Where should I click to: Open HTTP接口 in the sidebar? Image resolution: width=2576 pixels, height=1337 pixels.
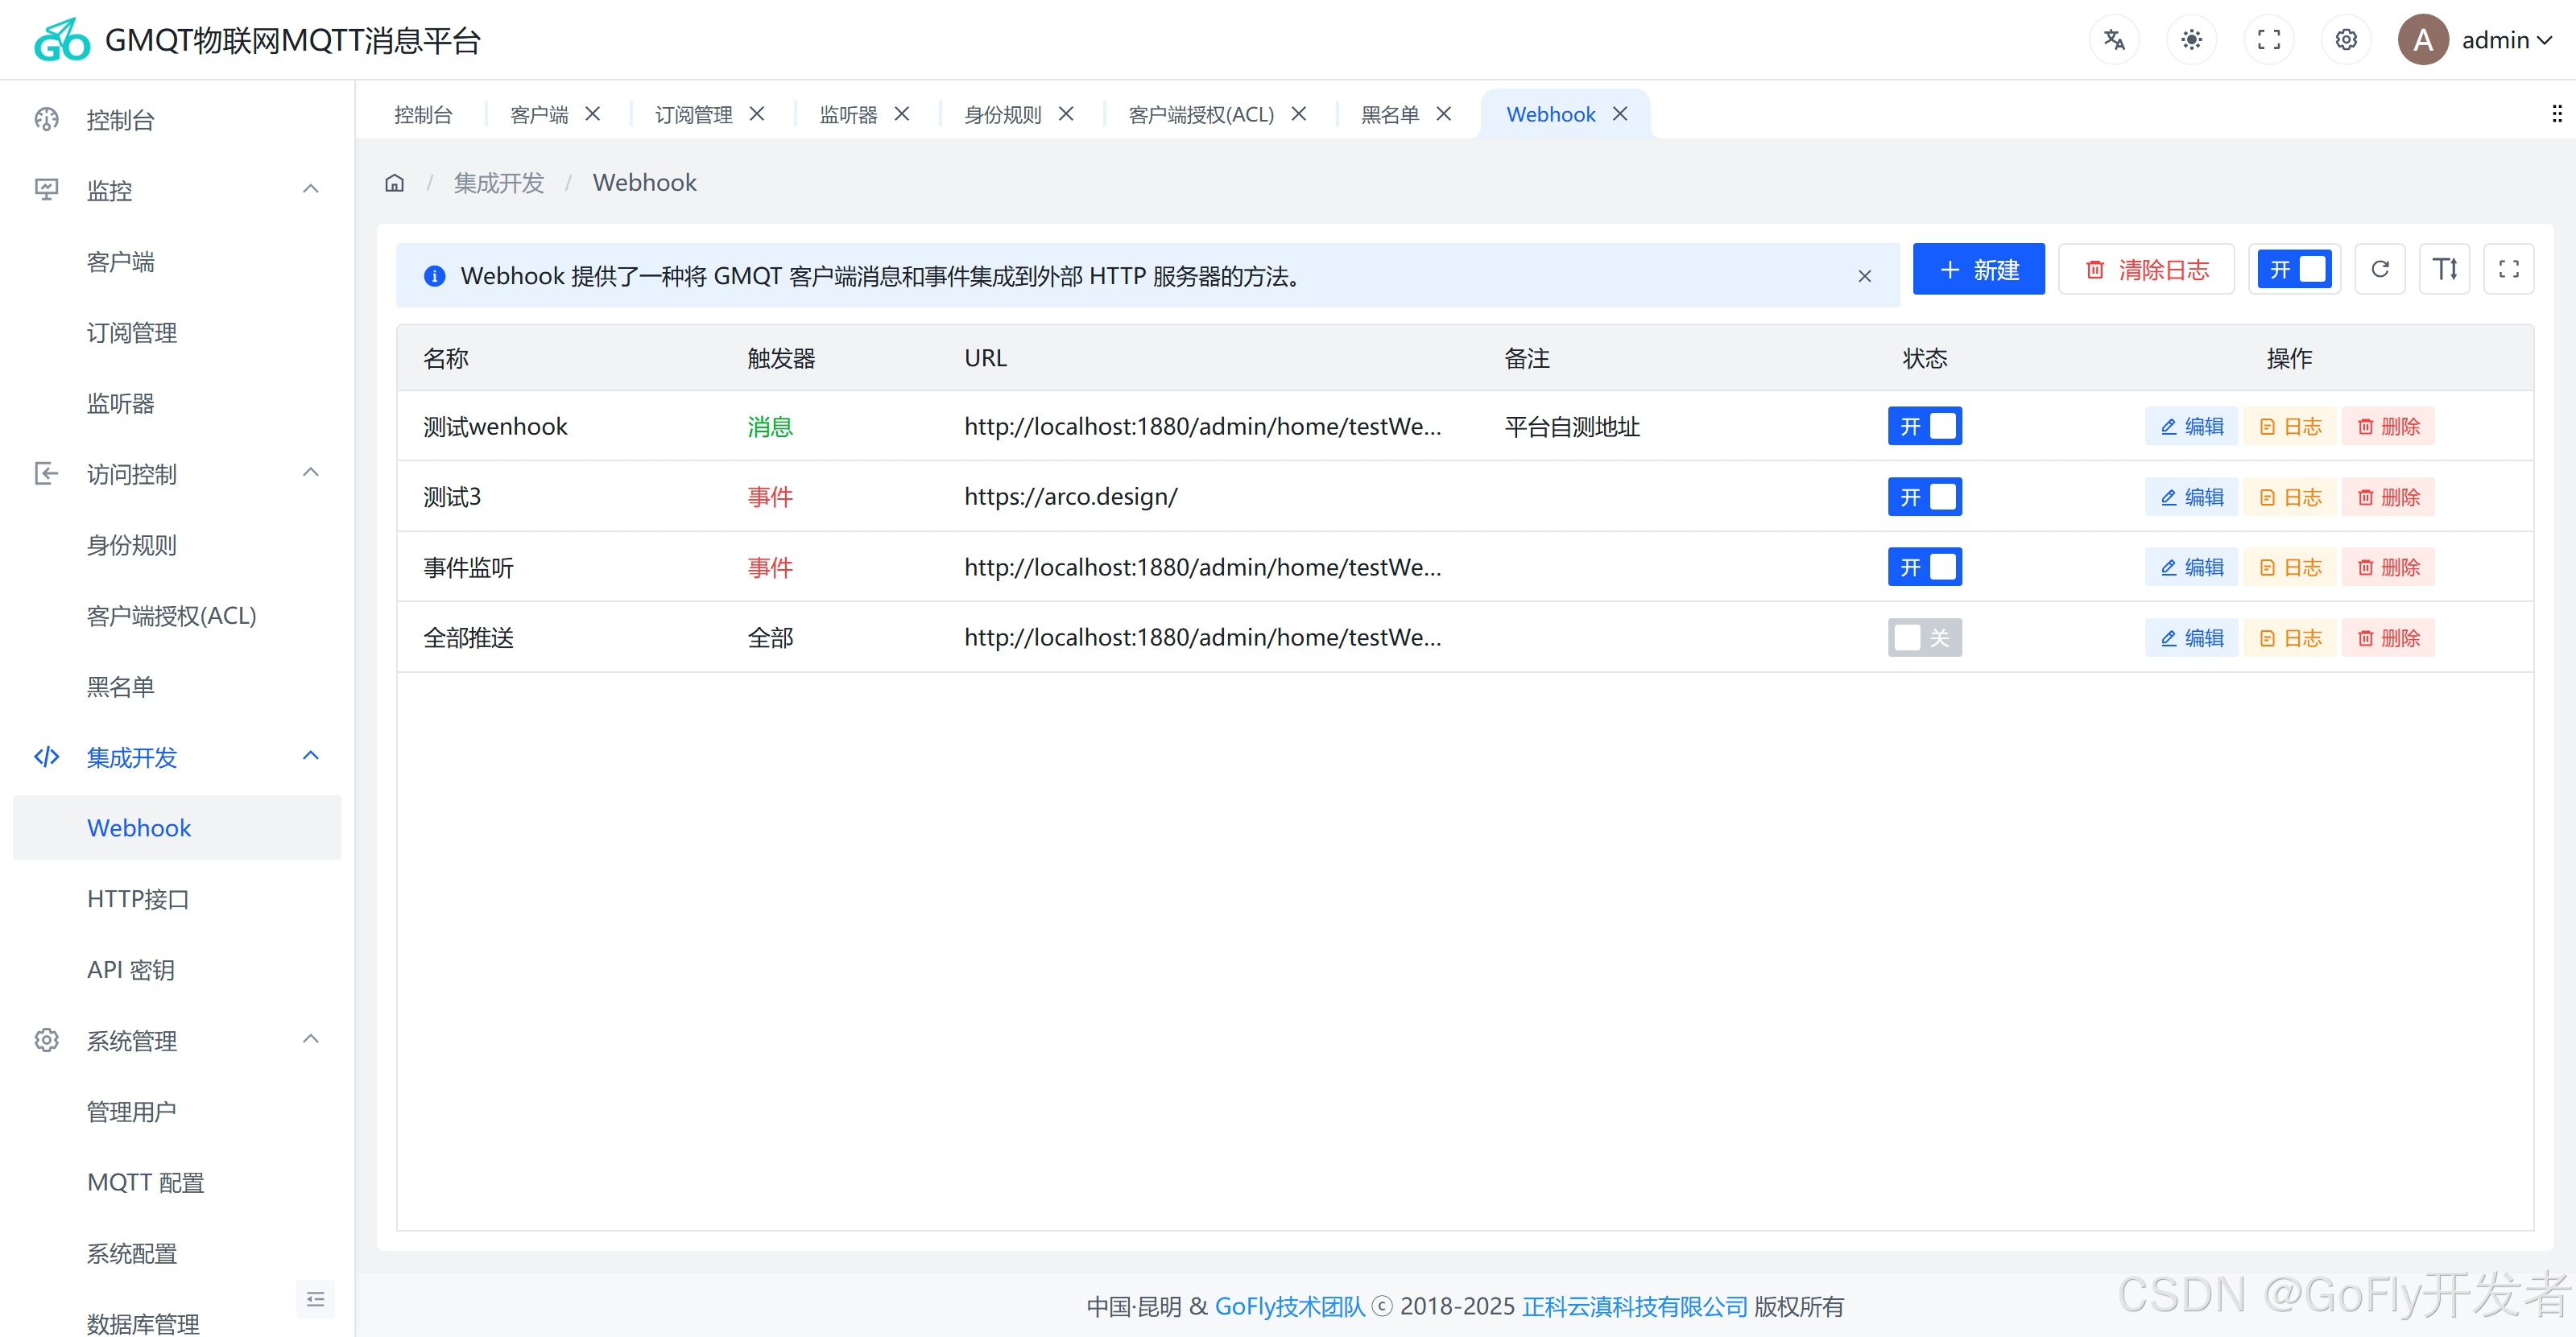coord(138,898)
